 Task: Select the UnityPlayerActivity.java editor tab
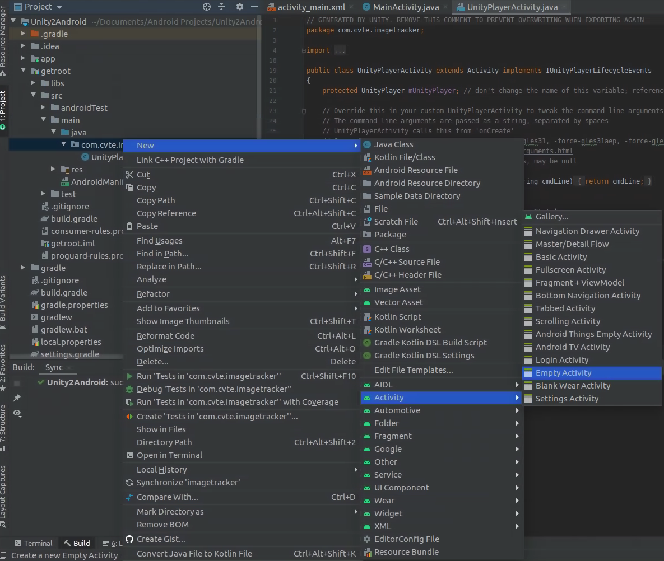click(512, 7)
